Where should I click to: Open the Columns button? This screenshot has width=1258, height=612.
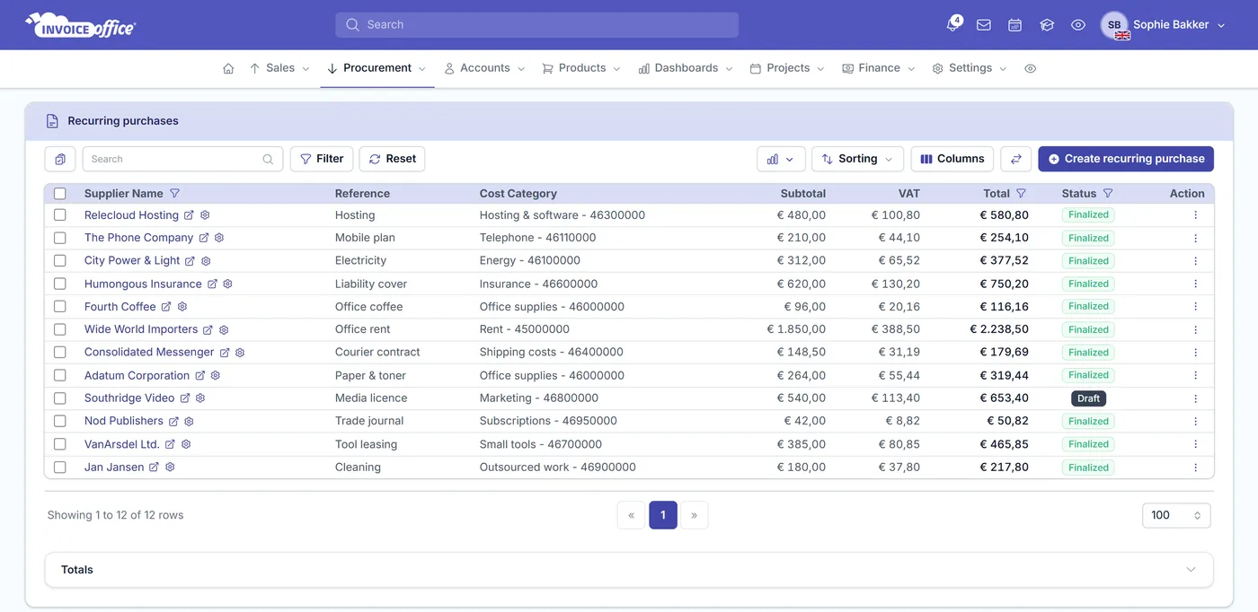(952, 159)
